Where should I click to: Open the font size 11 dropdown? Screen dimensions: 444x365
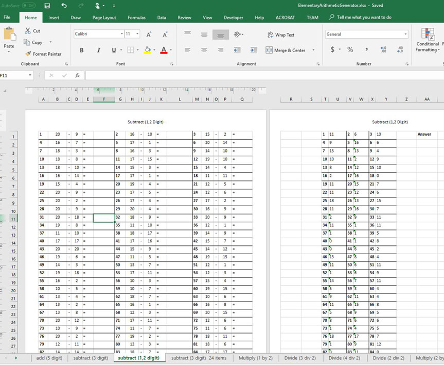click(137, 34)
